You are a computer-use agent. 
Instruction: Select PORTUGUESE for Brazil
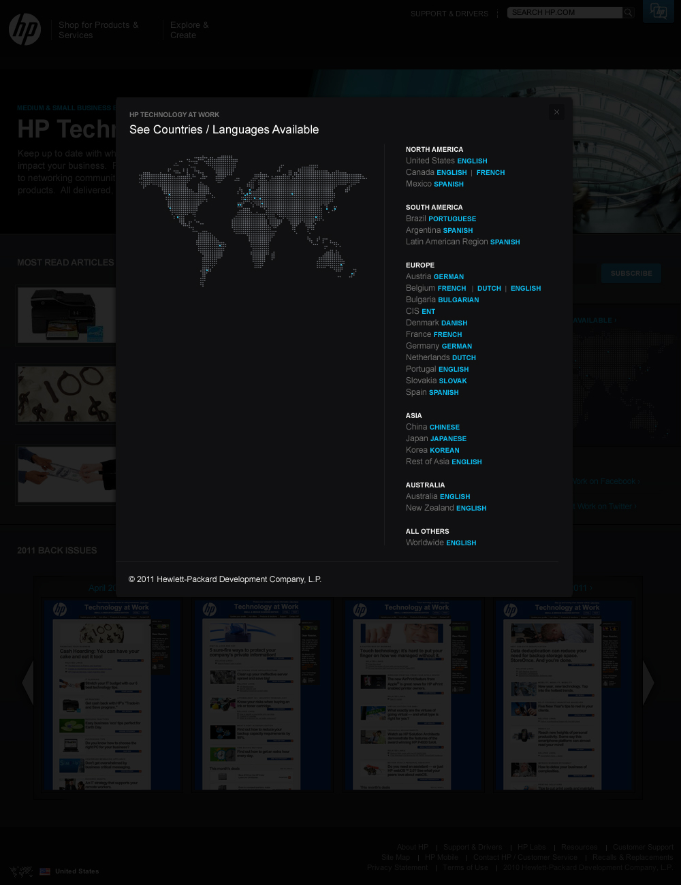coord(452,219)
